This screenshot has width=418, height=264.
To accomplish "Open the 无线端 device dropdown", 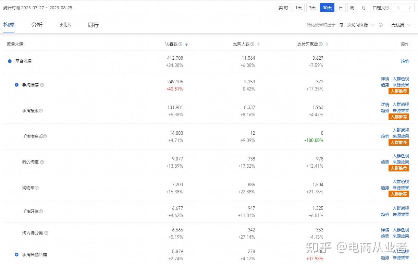I will (401, 25).
